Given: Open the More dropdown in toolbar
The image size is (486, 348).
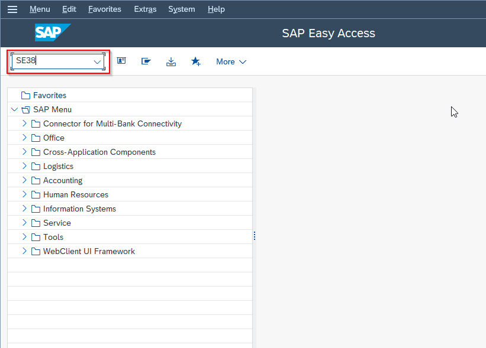Looking at the screenshot, I should [231, 62].
